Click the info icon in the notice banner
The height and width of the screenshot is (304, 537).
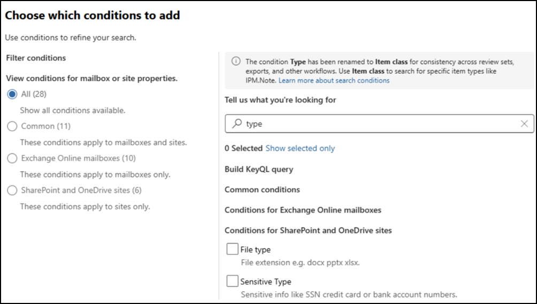[235, 61]
